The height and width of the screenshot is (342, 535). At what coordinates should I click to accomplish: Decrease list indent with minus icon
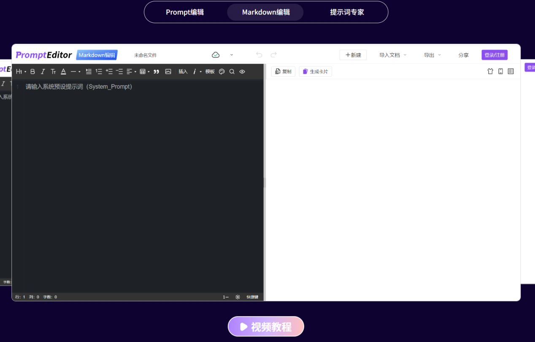[x=119, y=72]
